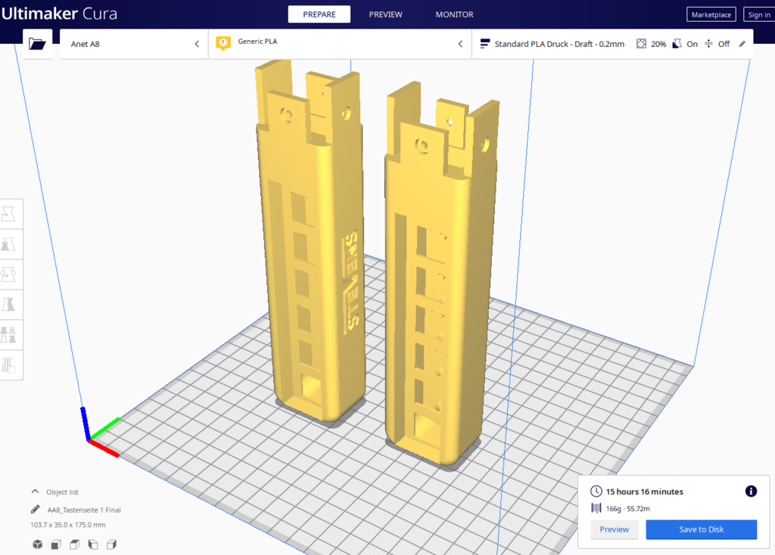Select the Scale tool in left toolbar

tap(10, 244)
